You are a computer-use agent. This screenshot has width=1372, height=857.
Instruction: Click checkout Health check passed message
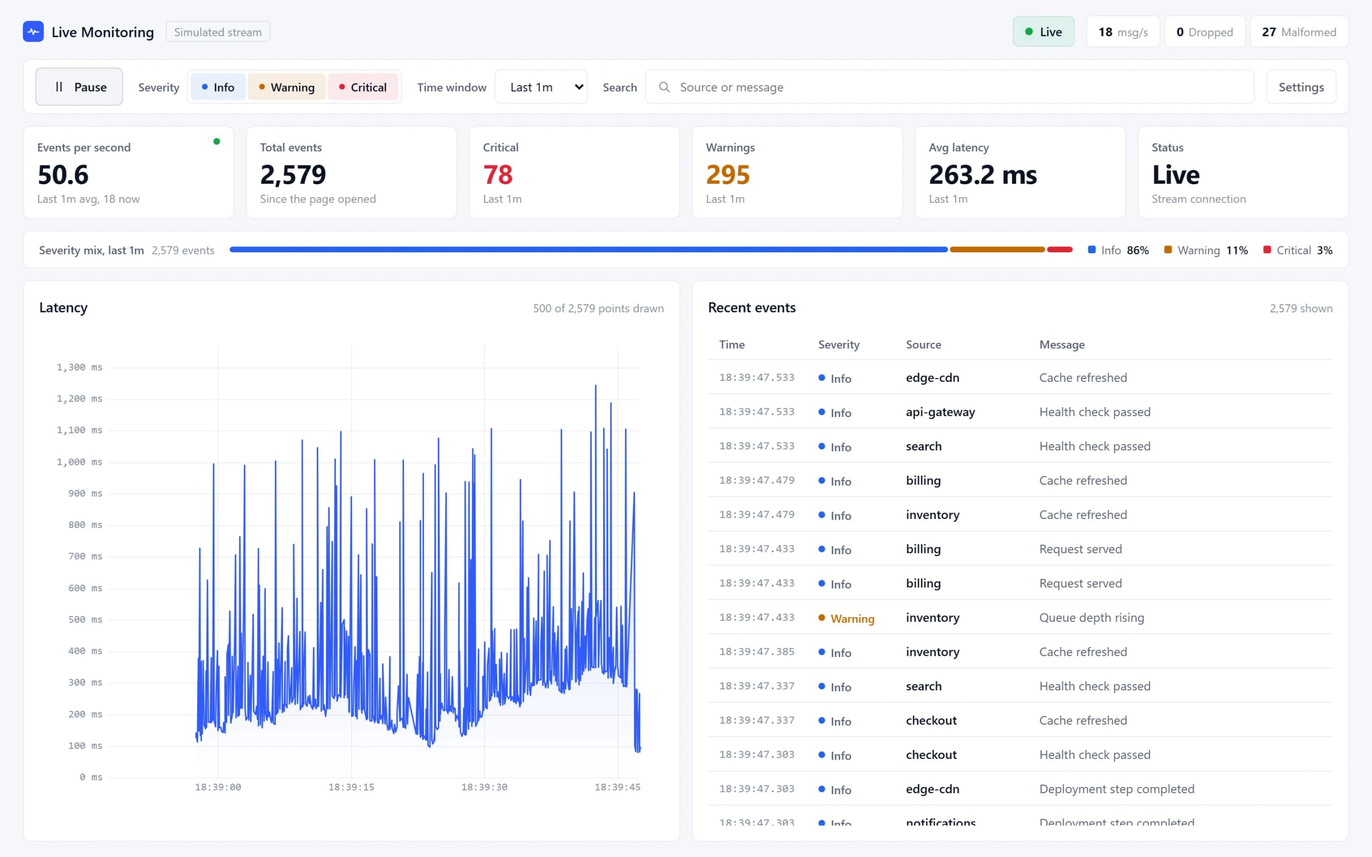point(1094,754)
